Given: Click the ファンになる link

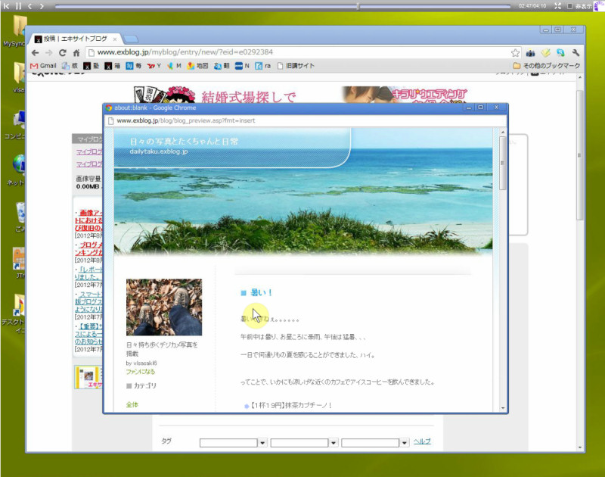Looking at the screenshot, I should click(141, 372).
